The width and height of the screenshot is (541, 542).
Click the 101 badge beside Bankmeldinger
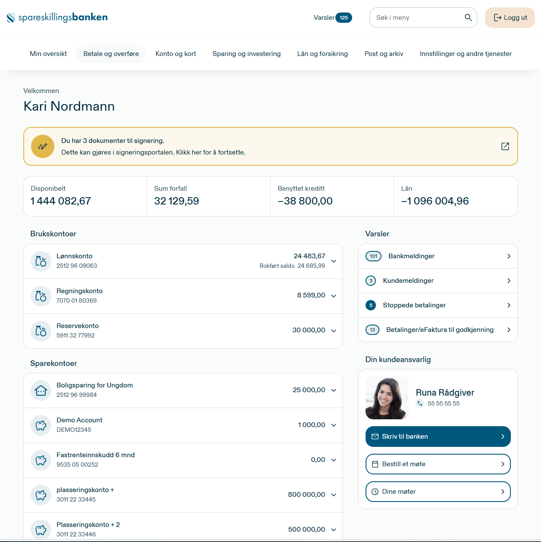(x=373, y=256)
